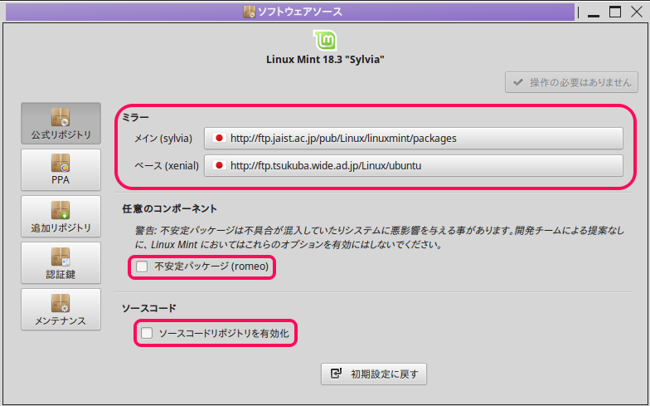Click the ベース (xenial) label

[166, 166]
